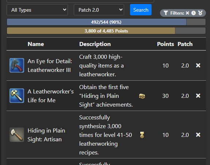Sort by the Patch column header
The width and height of the screenshot is (210, 165).
point(185,44)
